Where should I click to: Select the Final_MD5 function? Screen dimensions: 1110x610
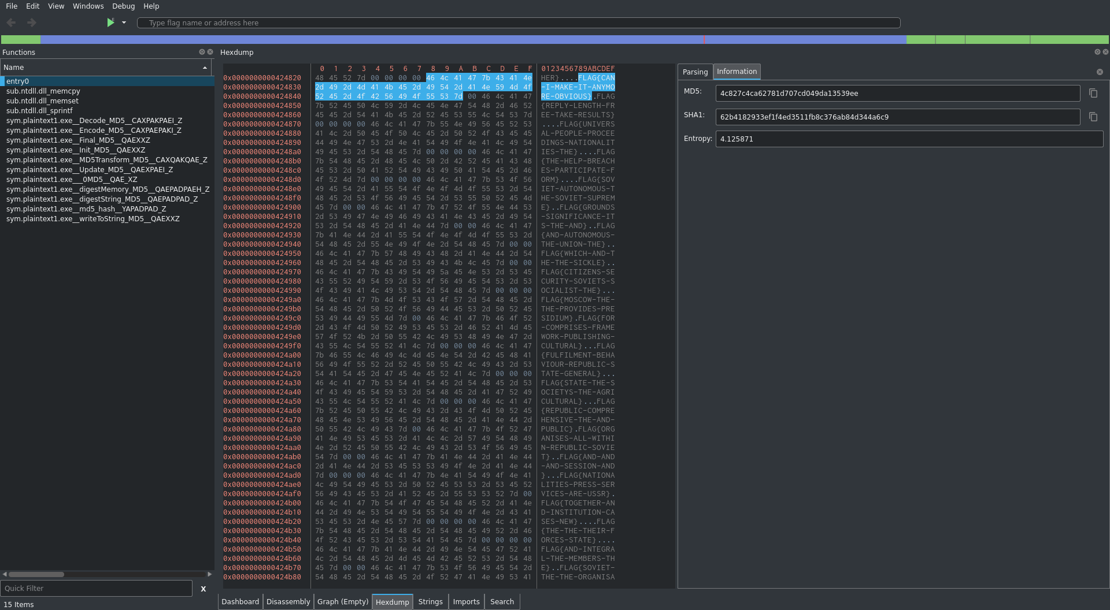[x=107, y=140]
